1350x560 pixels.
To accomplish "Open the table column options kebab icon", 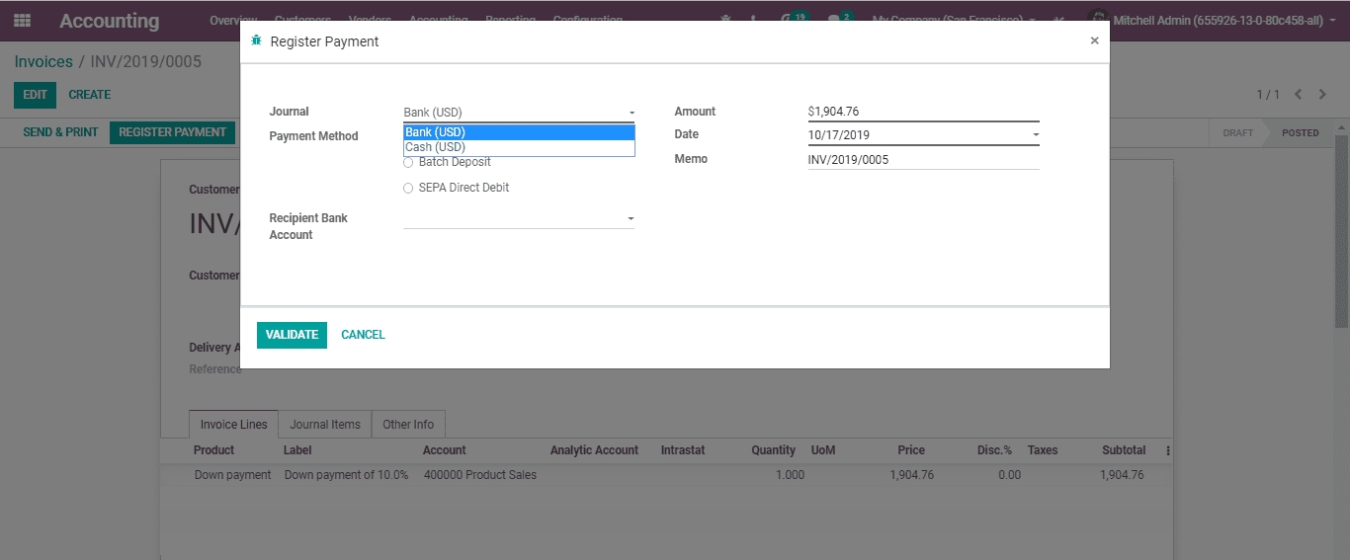I will 1167,450.
